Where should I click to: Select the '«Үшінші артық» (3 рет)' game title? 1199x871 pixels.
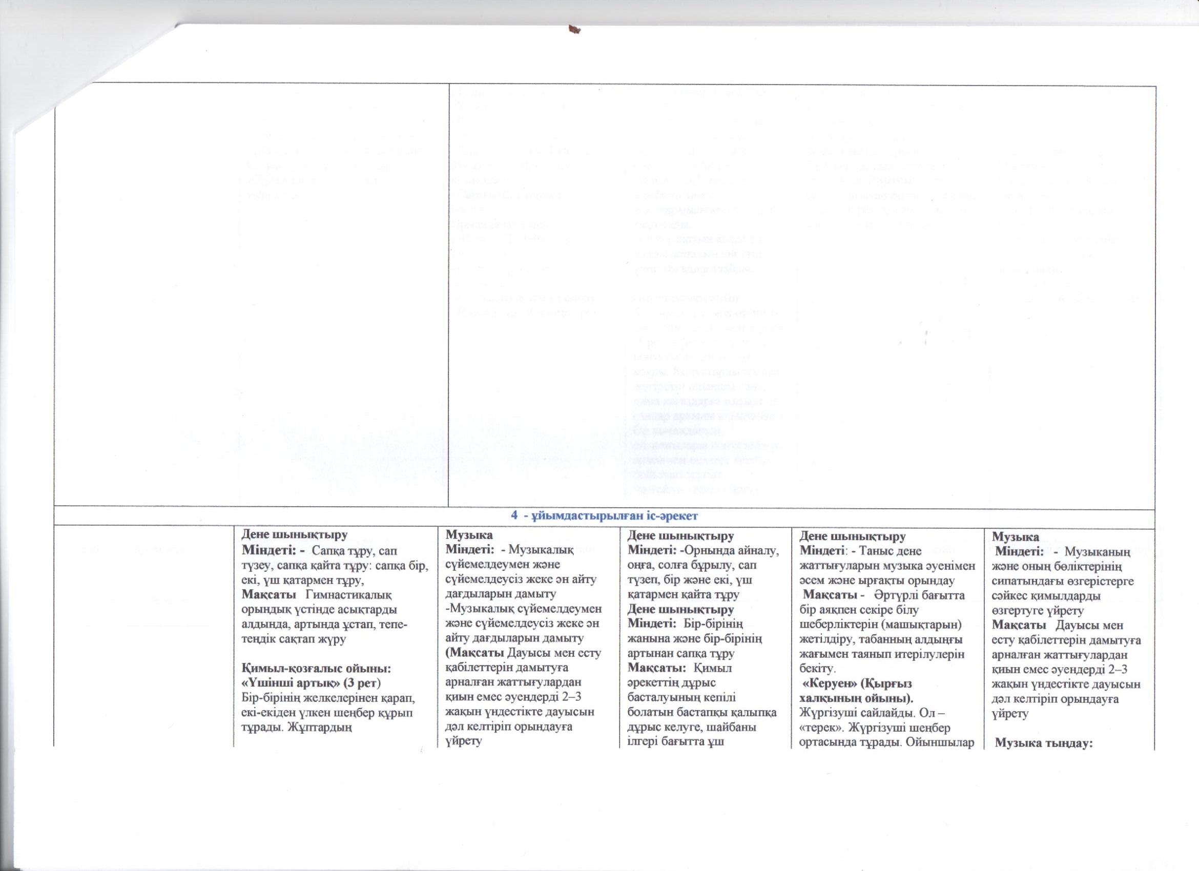coord(311,683)
